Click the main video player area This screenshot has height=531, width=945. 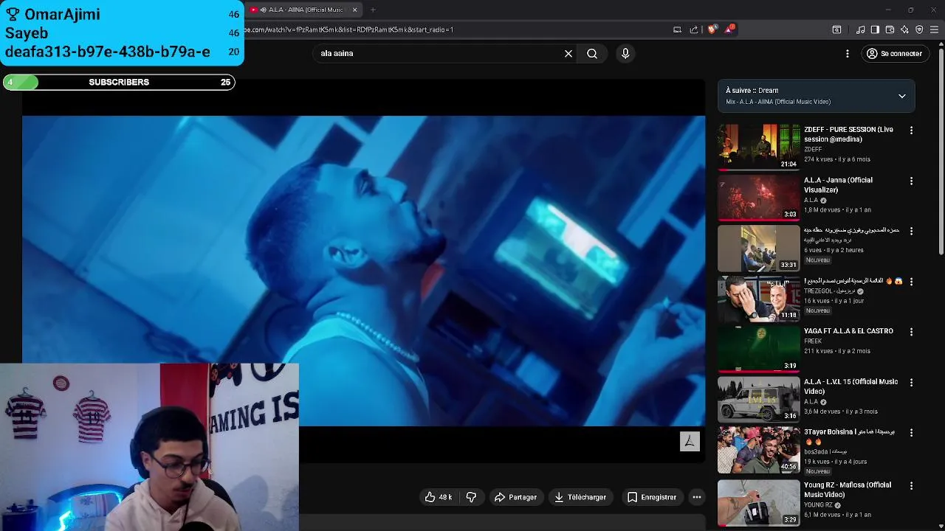click(363, 271)
